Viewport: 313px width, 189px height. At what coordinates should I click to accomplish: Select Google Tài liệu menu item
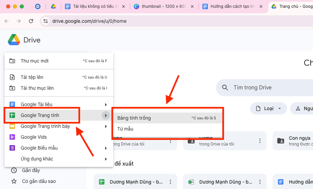tap(59, 104)
